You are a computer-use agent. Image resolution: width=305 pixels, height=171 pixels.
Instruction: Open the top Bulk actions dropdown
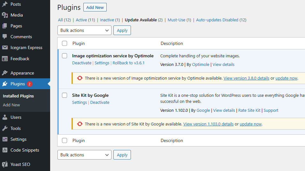[84, 30]
